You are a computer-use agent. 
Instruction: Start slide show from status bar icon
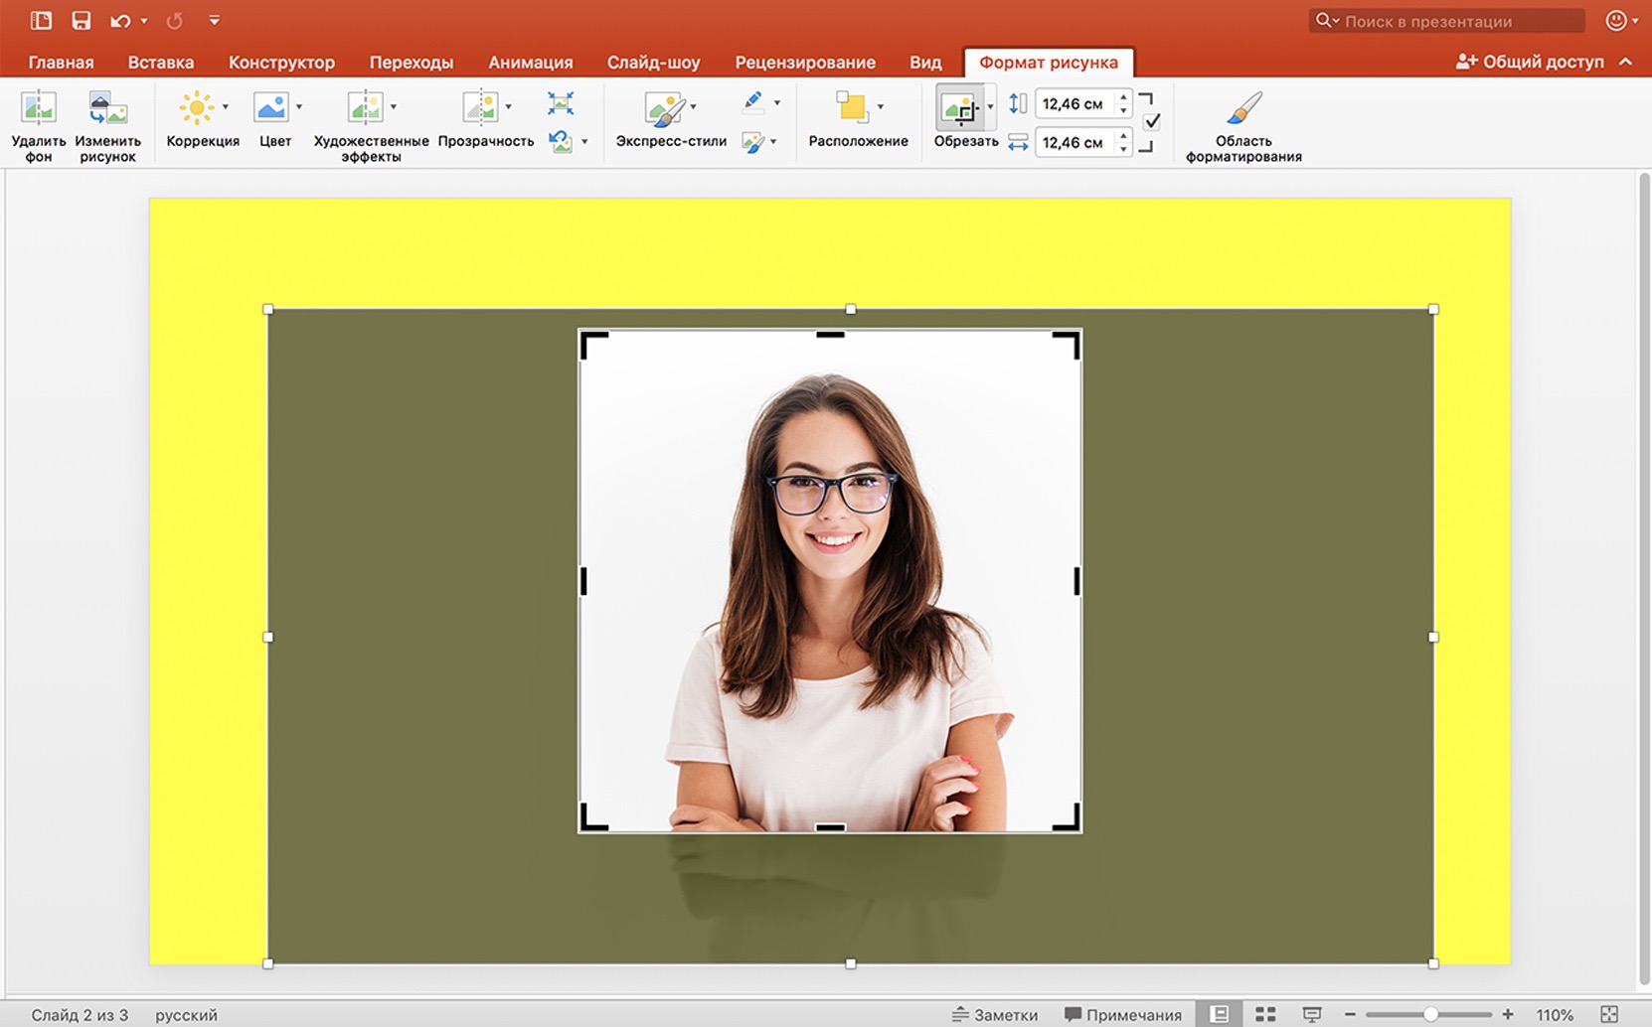coord(1311,1014)
